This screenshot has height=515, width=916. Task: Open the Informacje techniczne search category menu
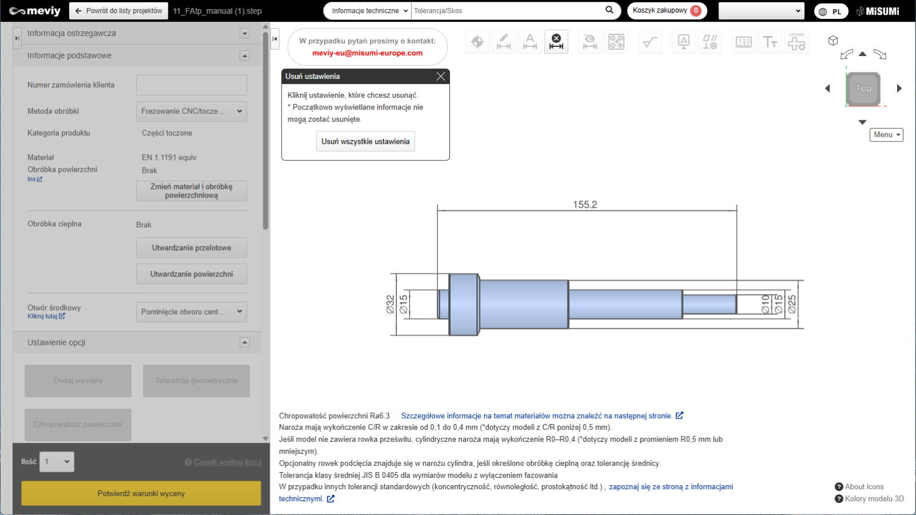pos(369,11)
